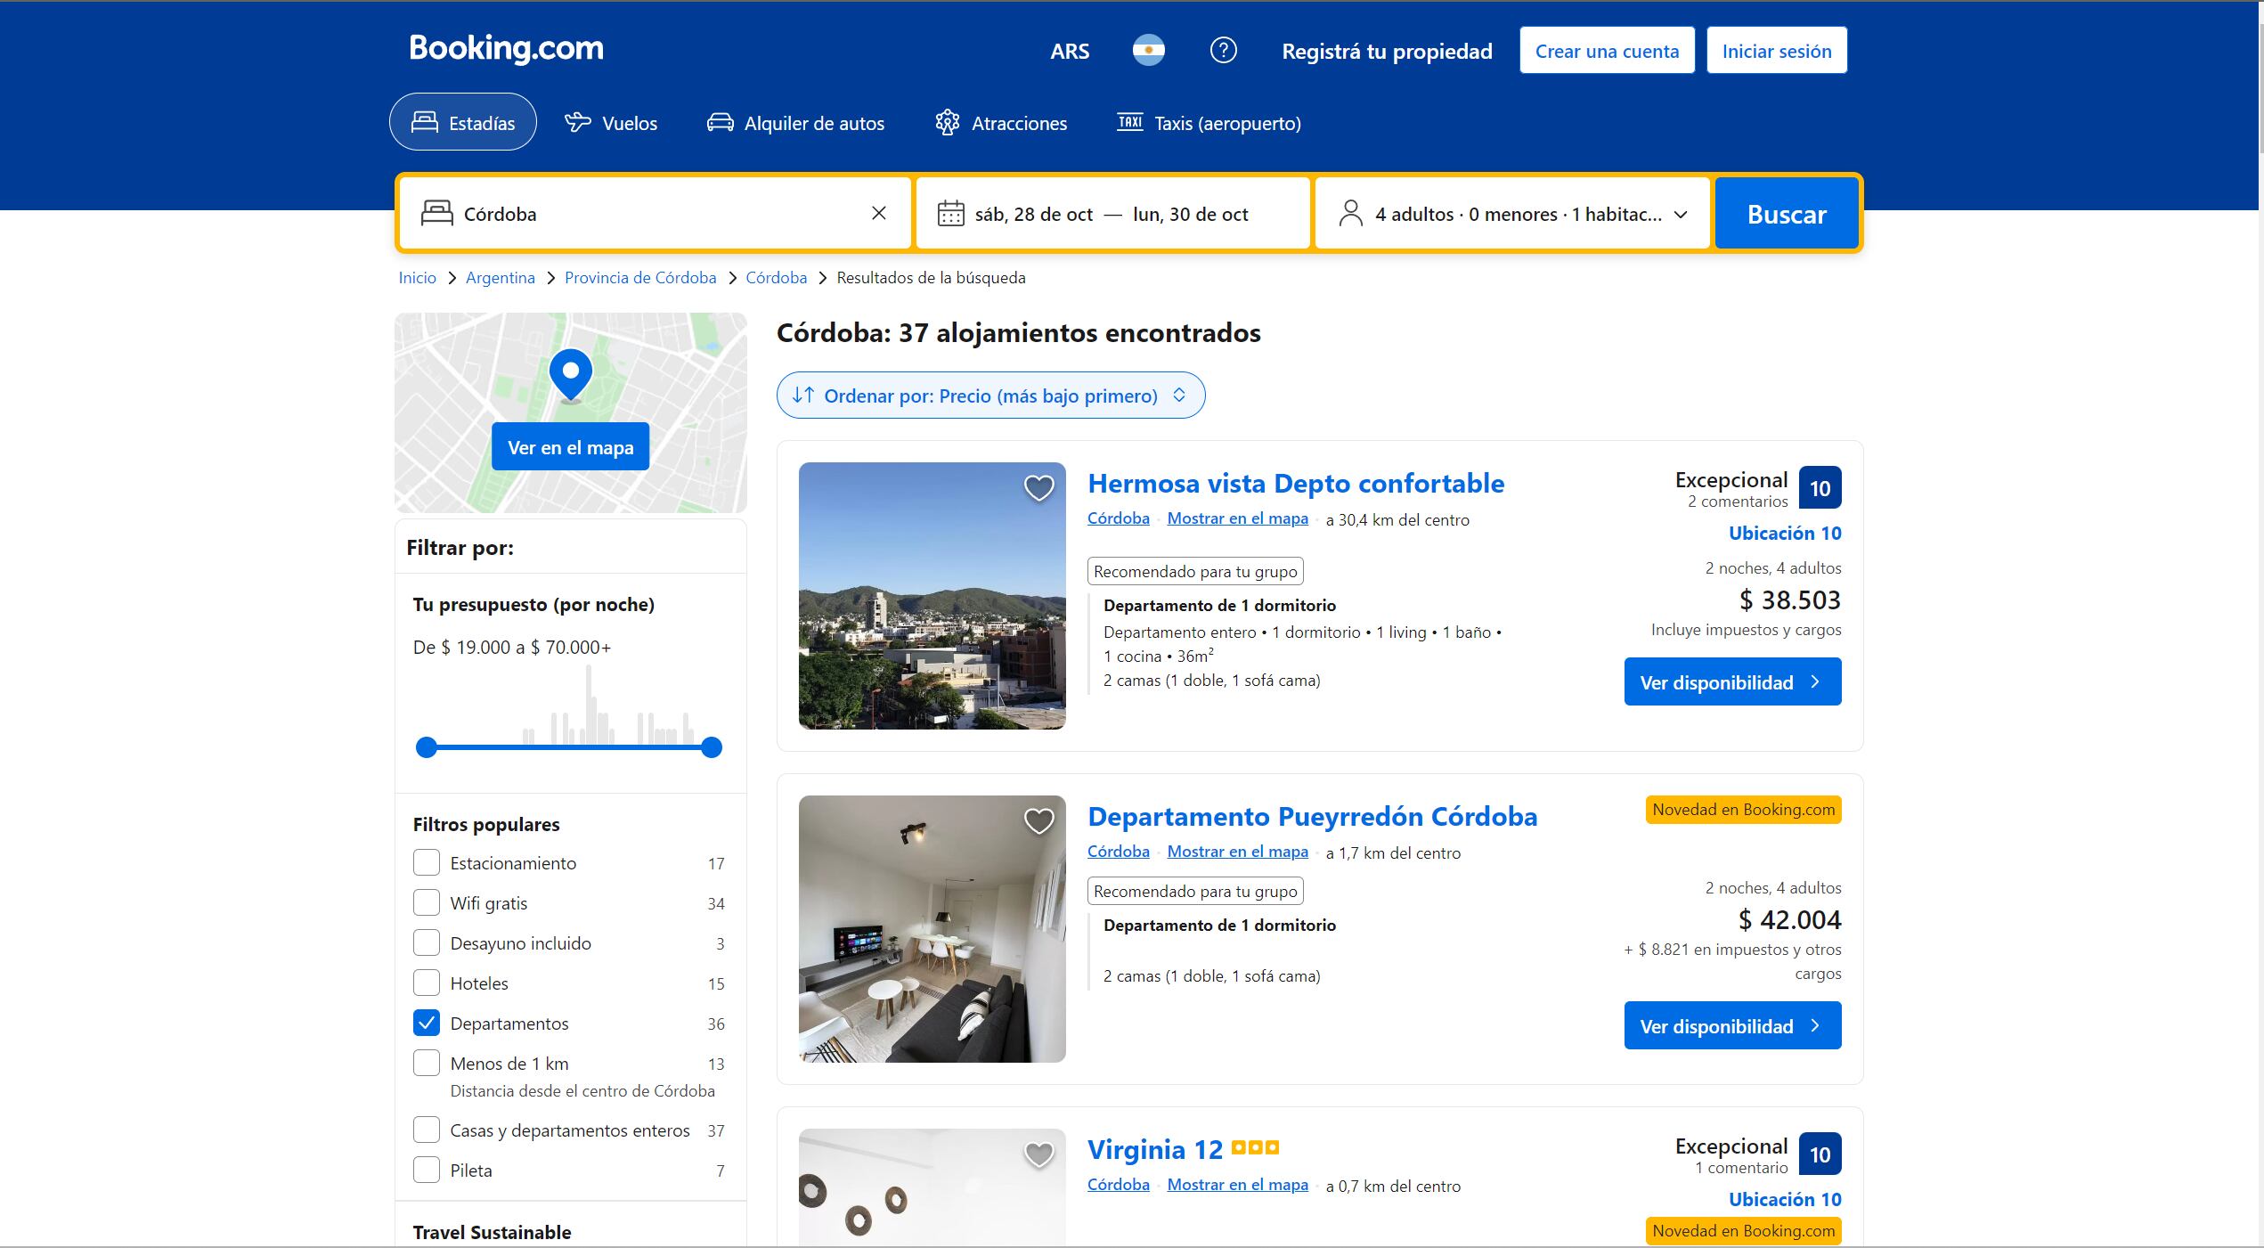Click Ver en el mapa button
This screenshot has height=1248, width=2264.
coord(570,446)
